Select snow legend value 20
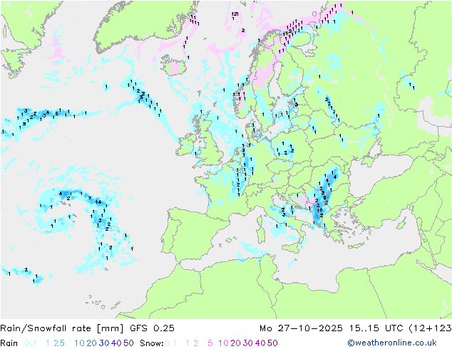452x349 pixels. click(235, 343)
